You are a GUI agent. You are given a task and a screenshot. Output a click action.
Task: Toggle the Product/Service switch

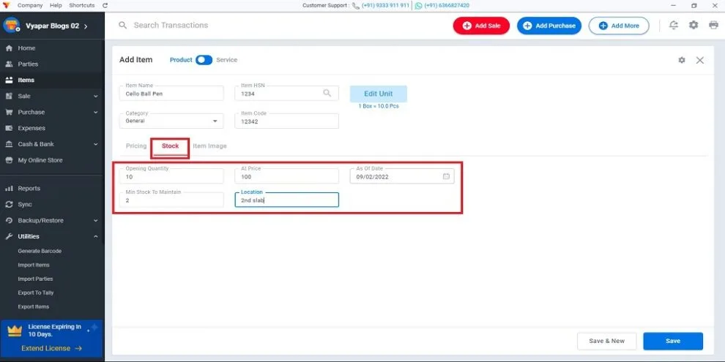coord(204,60)
